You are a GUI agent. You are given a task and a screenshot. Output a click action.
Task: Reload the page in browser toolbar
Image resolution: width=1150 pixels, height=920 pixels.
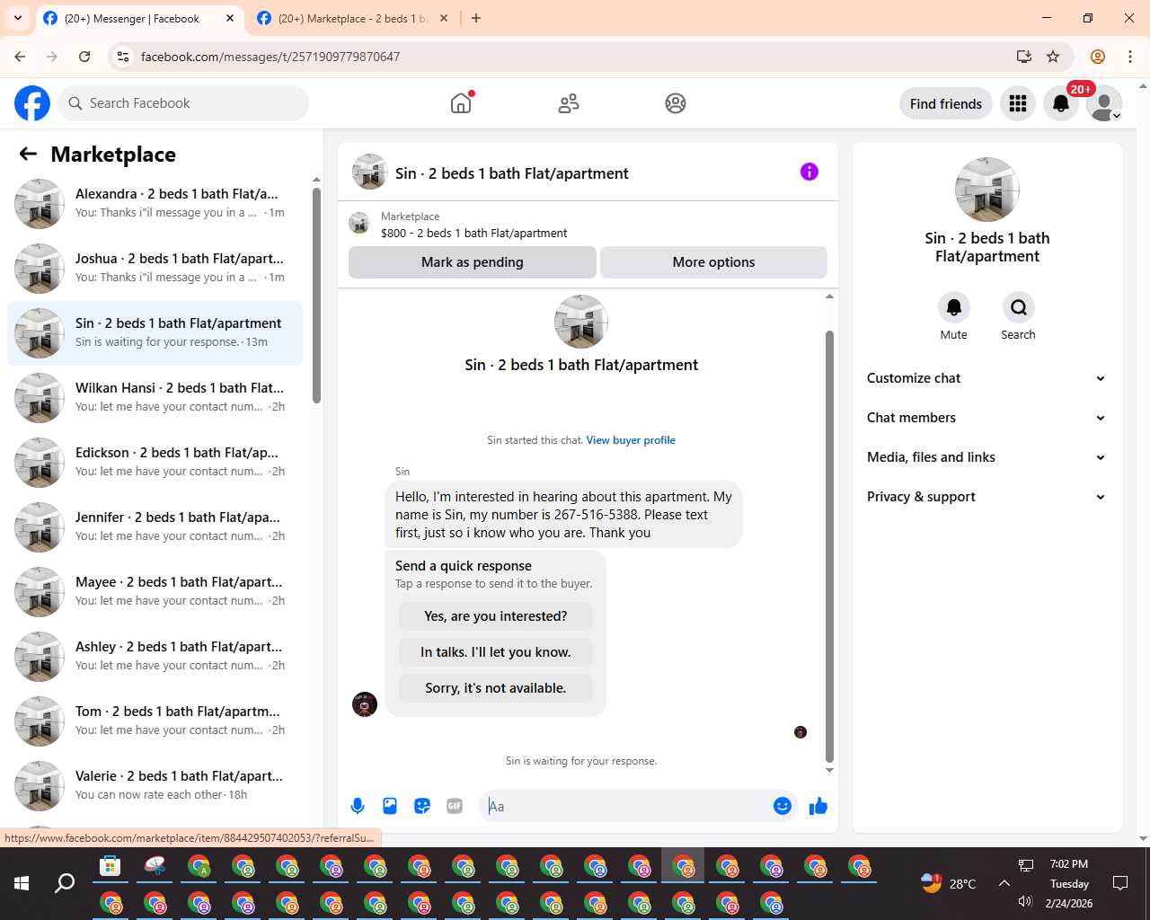point(84,57)
